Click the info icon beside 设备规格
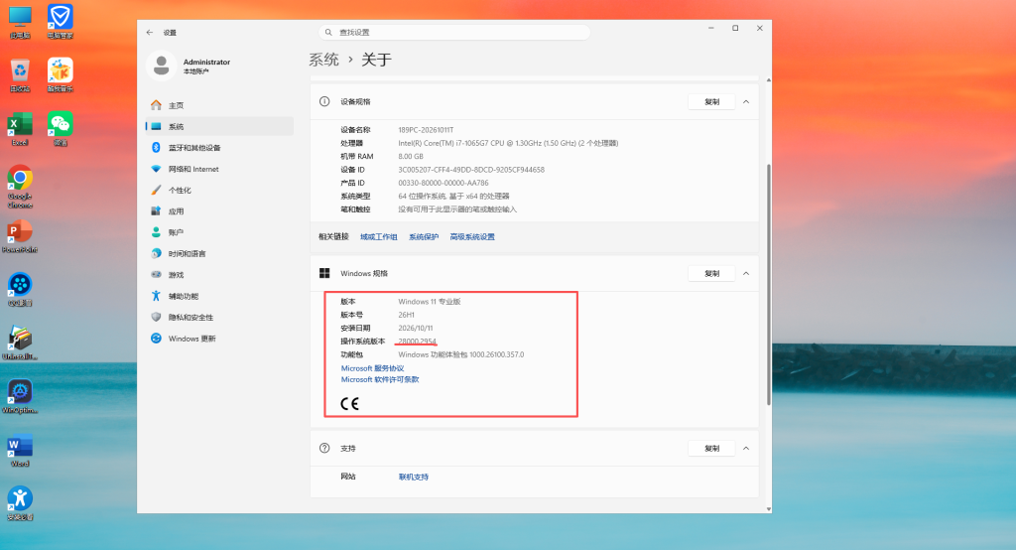Screen dimensions: 1016x550 tap(324, 102)
